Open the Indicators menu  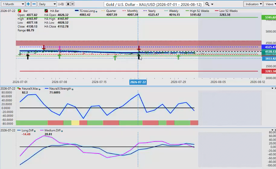point(253,4)
